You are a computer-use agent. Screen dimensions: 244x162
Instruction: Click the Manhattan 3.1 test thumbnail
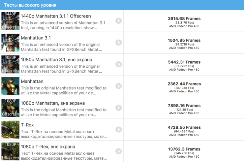[x=10, y=43]
